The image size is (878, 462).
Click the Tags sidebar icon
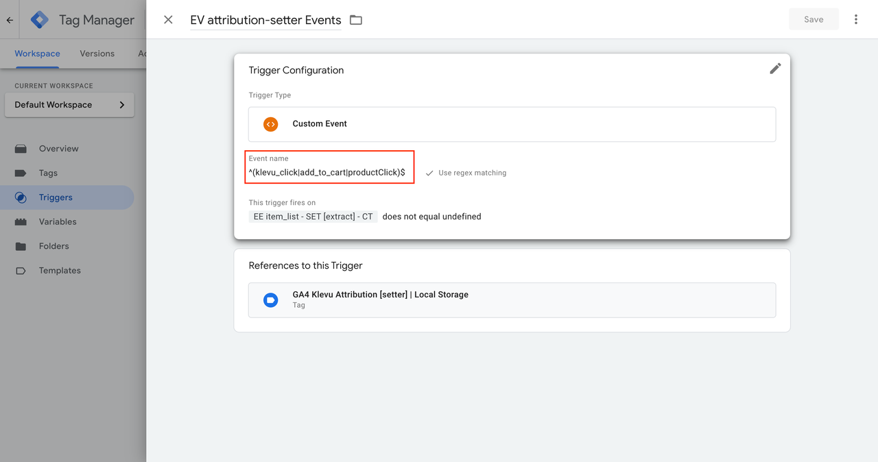[x=21, y=173]
